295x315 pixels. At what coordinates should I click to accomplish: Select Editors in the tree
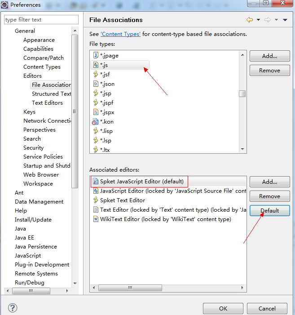pos(32,76)
